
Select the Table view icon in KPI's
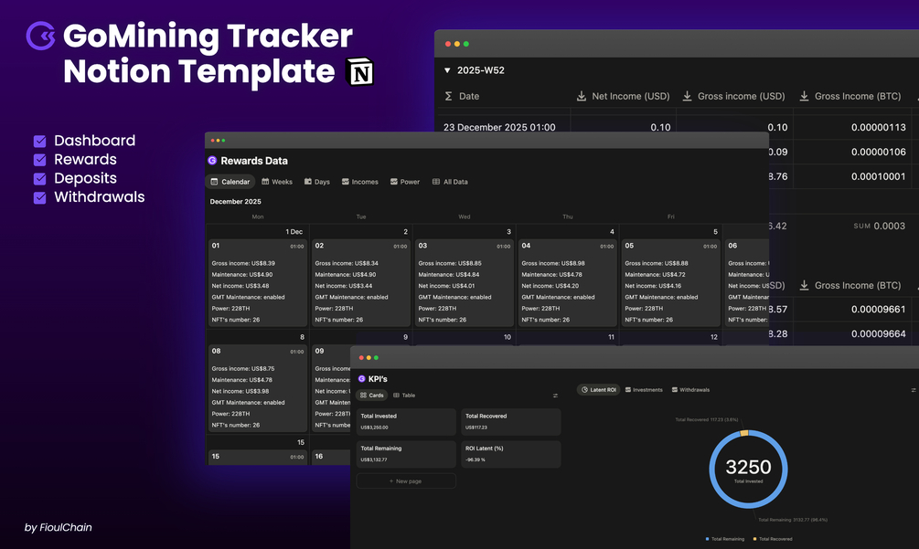396,395
